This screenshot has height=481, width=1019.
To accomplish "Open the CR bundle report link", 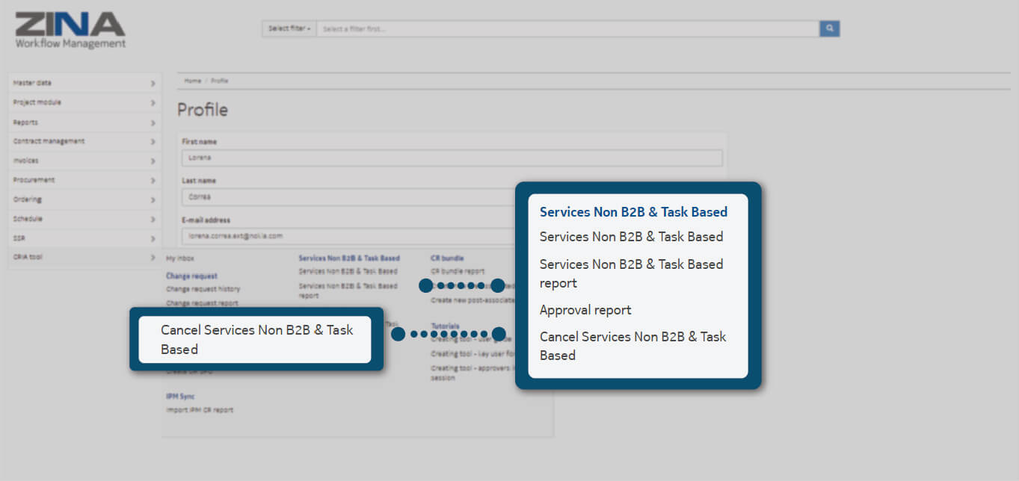I will point(458,271).
